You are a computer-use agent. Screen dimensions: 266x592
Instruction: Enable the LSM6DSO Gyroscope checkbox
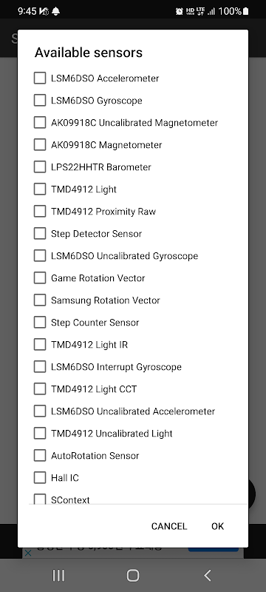click(x=40, y=101)
